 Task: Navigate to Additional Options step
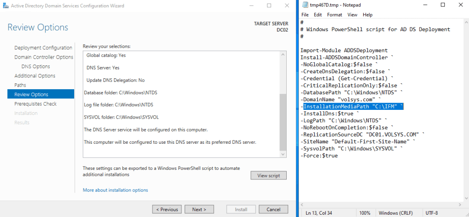pos(35,76)
